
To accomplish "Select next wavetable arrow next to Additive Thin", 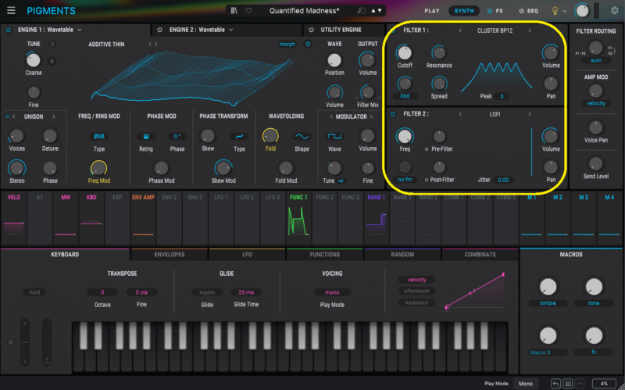I will (155, 45).
